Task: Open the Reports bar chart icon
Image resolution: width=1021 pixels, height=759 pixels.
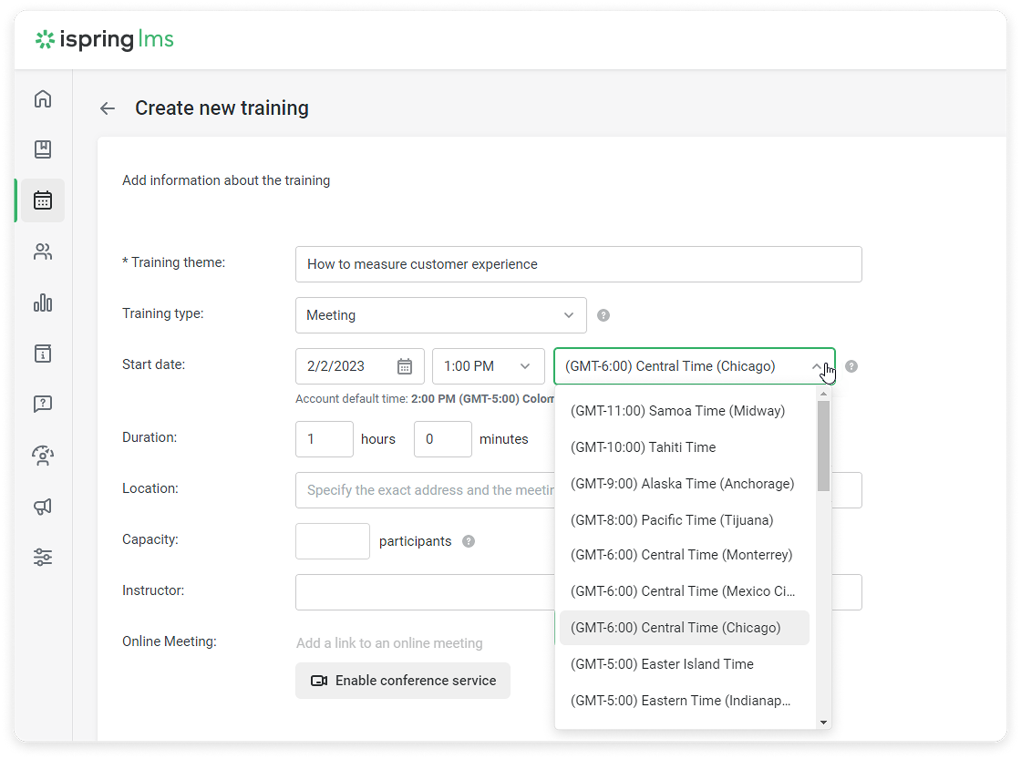Action: point(43,303)
